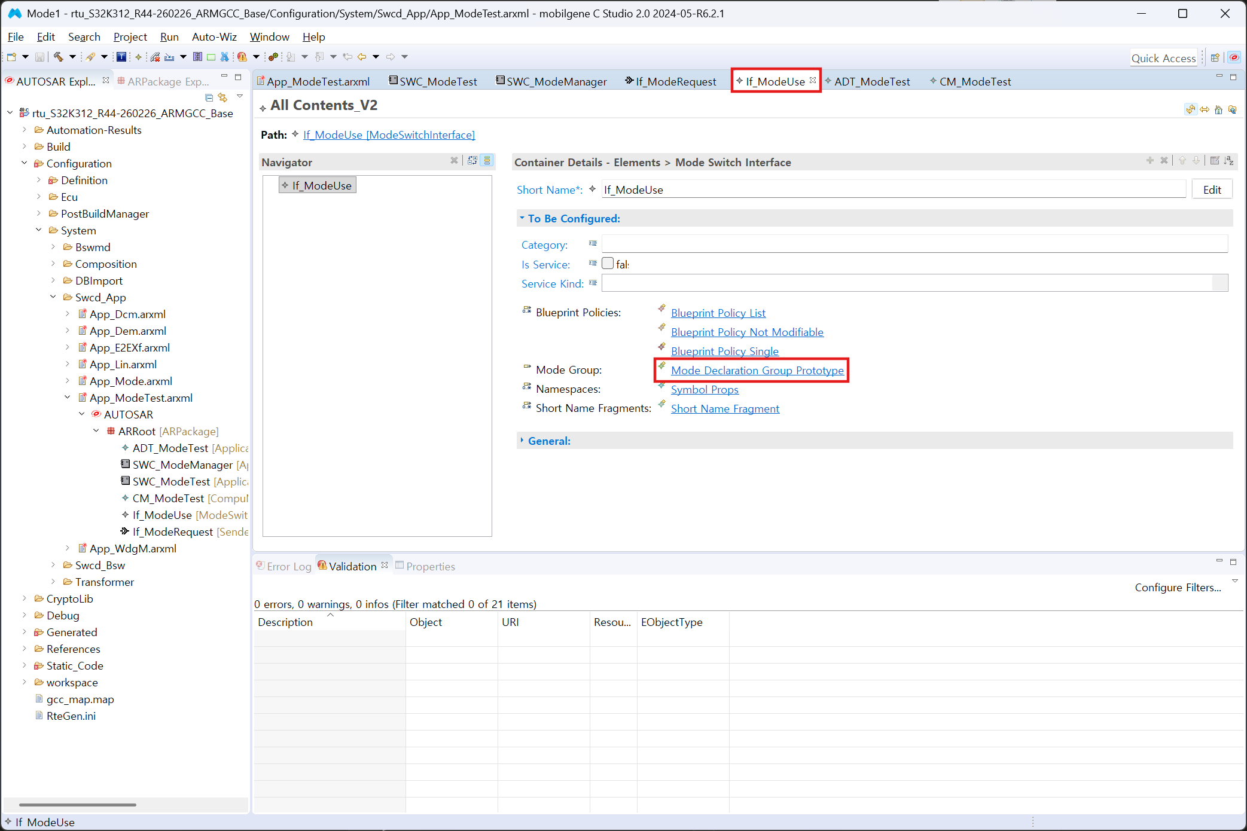Click the If_ModeUse path link
Screen dimensions: 1247x831
click(389, 135)
